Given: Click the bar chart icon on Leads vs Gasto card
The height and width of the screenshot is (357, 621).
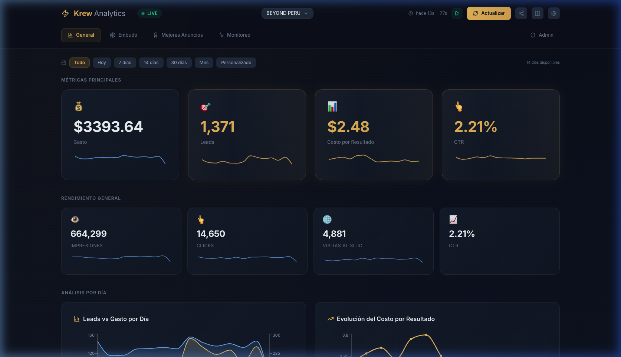Looking at the screenshot, I should coord(76,319).
